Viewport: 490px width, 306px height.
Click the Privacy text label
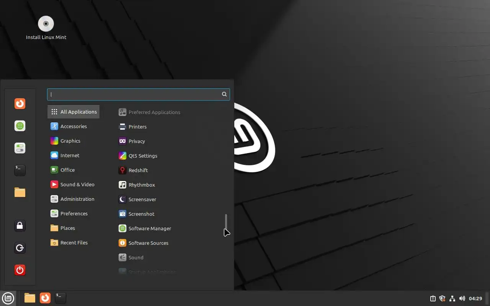(x=137, y=141)
